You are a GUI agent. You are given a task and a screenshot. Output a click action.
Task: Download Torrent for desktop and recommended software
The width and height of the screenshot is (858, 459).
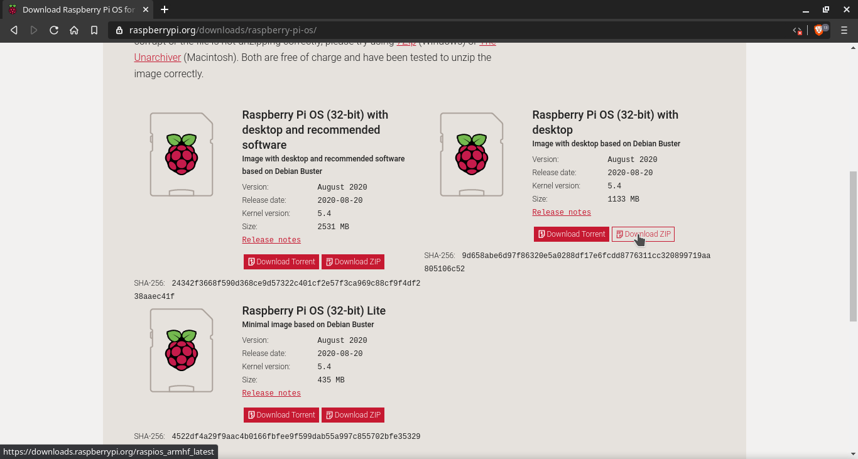pos(281,262)
